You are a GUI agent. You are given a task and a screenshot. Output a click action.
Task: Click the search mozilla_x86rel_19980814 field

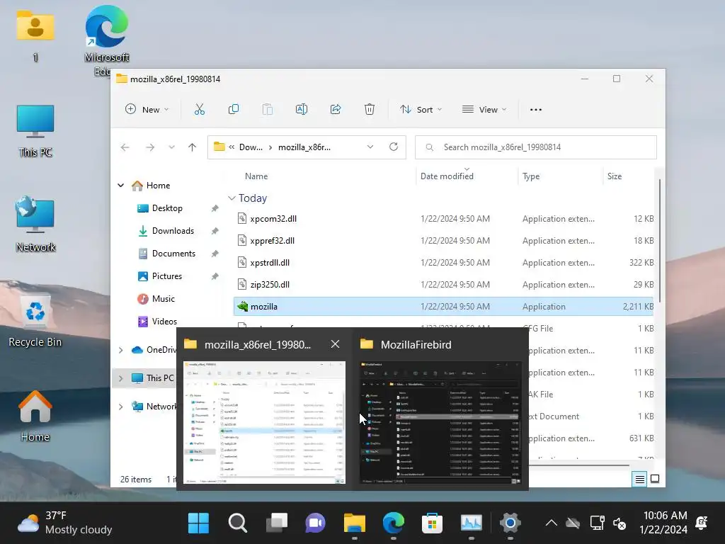point(536,147)
